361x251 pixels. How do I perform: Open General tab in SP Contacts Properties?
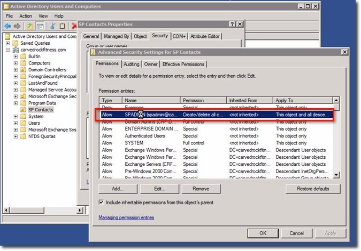click(x=91, y=36)
